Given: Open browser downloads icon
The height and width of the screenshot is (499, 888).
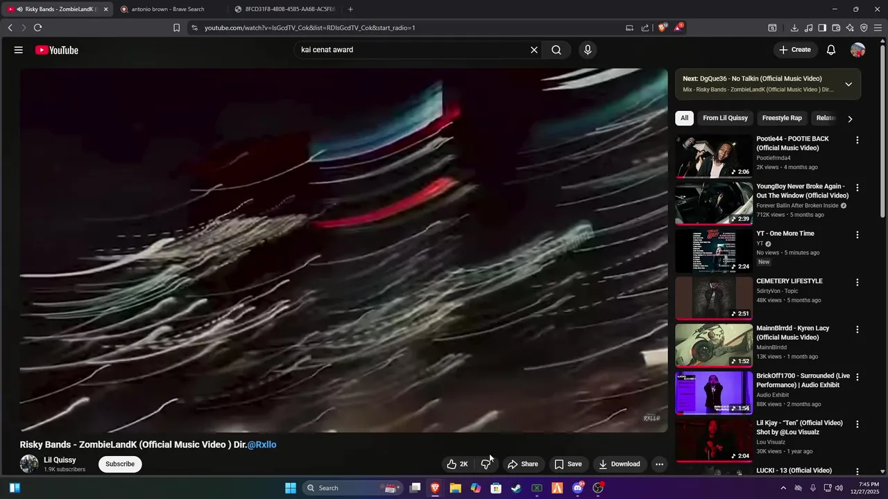Looking at the screenshot, I should pyautogui.click(x=794, y=28).
